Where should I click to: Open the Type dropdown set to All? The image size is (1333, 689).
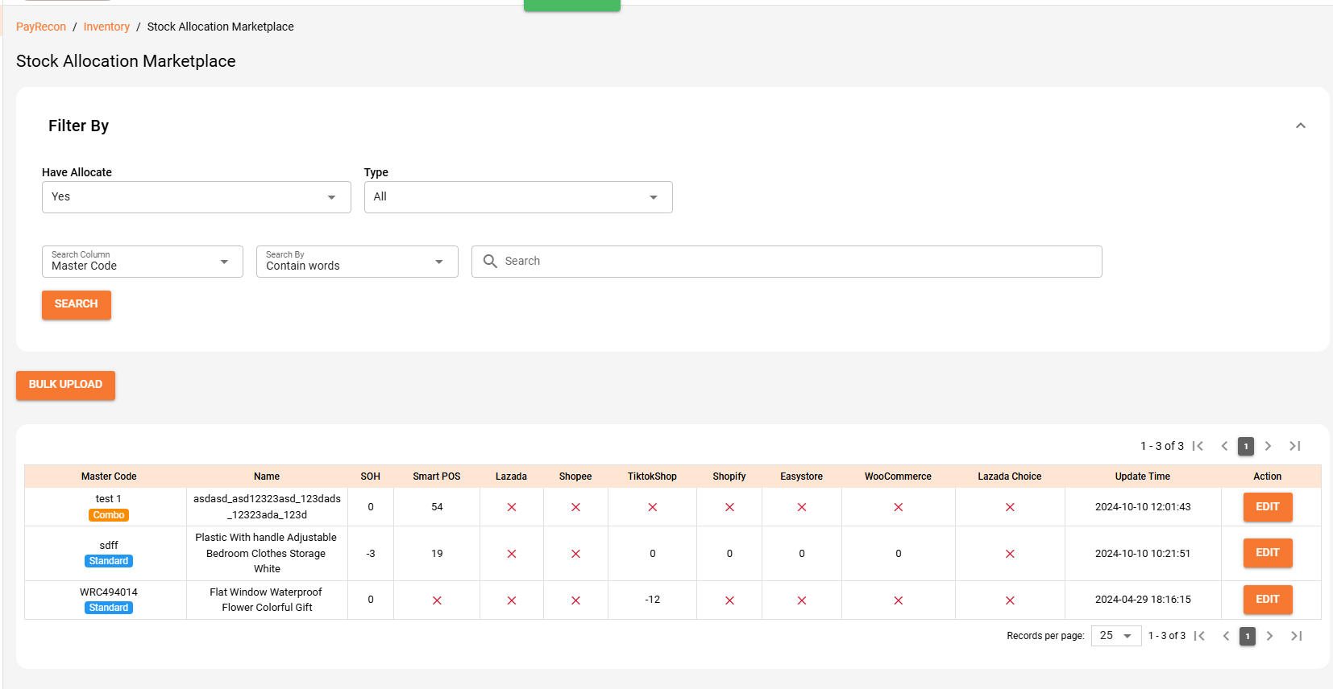(518, 197)
